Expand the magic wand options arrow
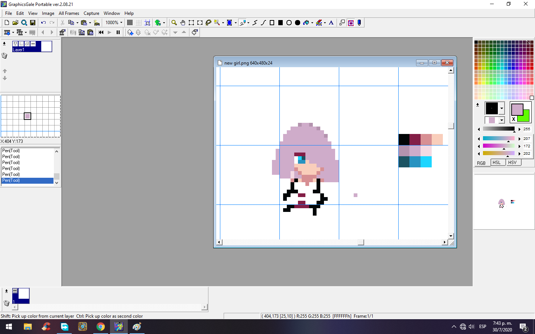The width and height of the screenshot is (535, 334). [223, 23]
